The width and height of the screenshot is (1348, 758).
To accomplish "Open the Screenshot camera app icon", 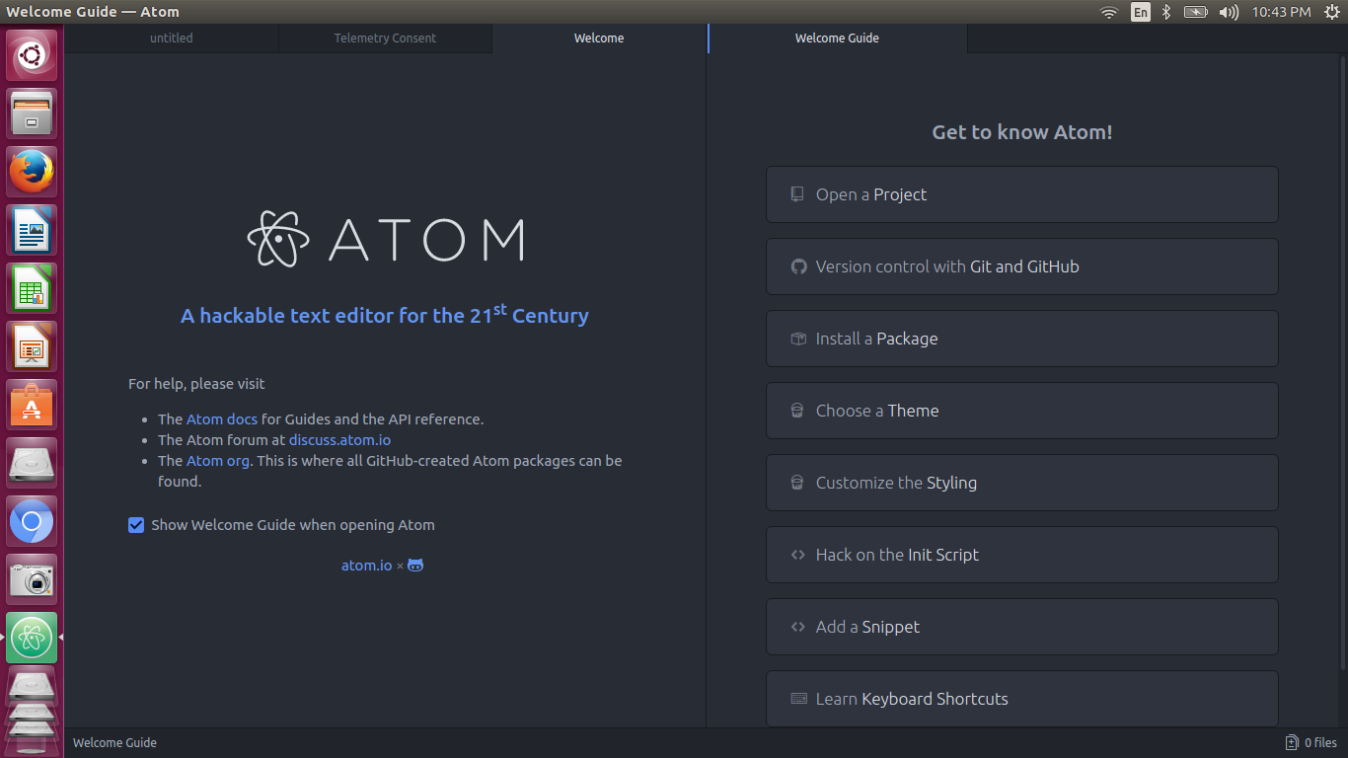I will [32, 579].
